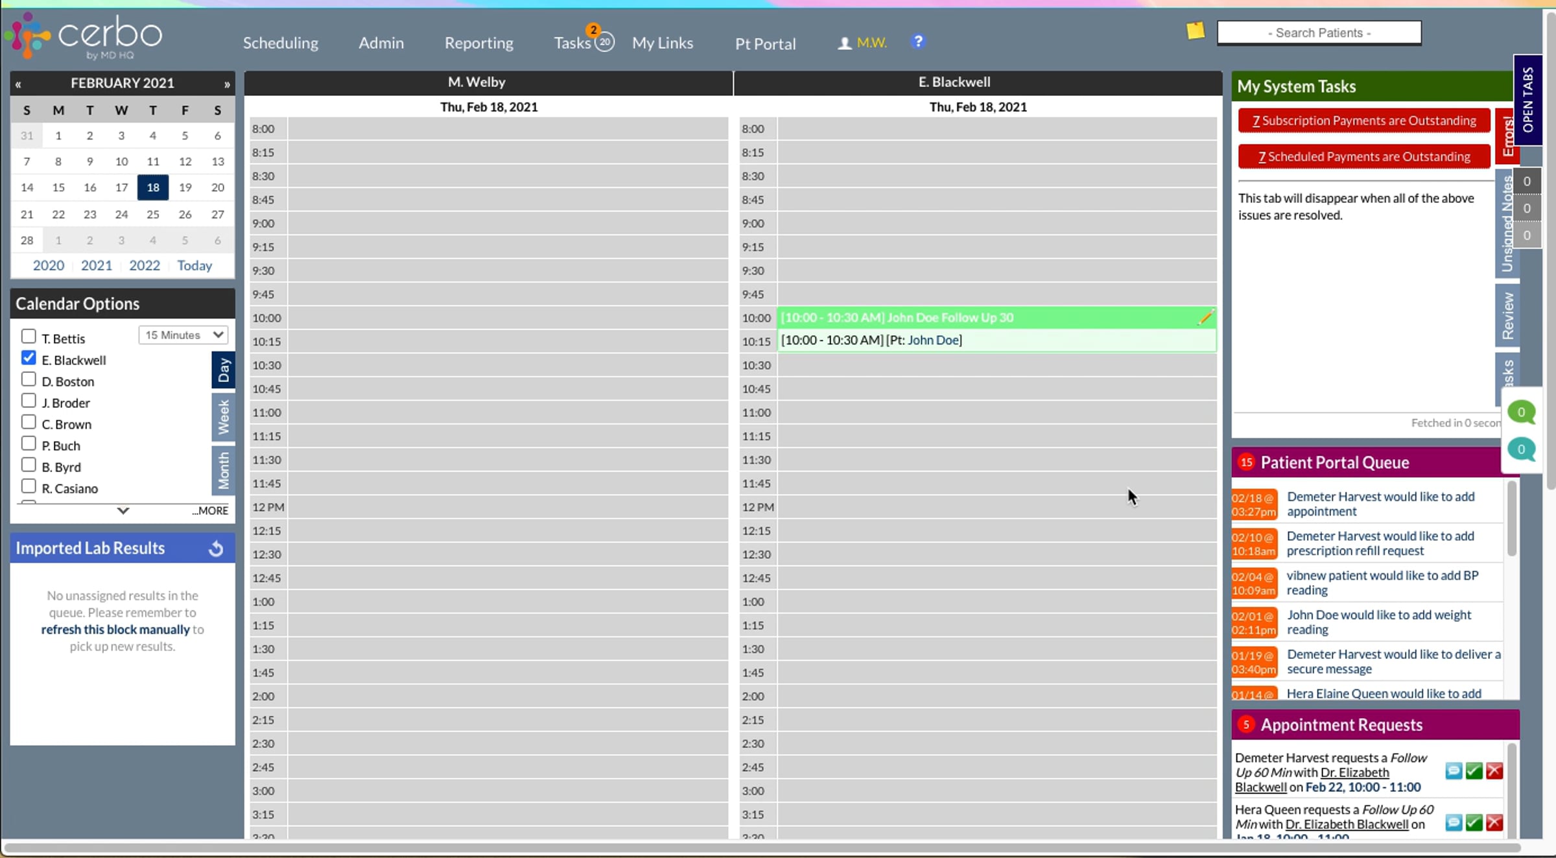
Task: Click Patient Portal Queue scrollbar
Action: 1512,519
